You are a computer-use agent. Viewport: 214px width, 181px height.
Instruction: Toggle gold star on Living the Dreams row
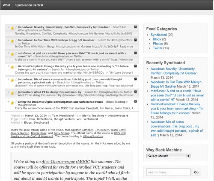(12, 103)
